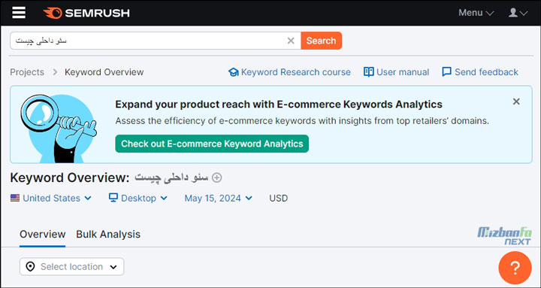The height and width of the screenshot is (288, 541).
Task: Click the Keyword Overview breadcrumb
Action: [104, 72]
